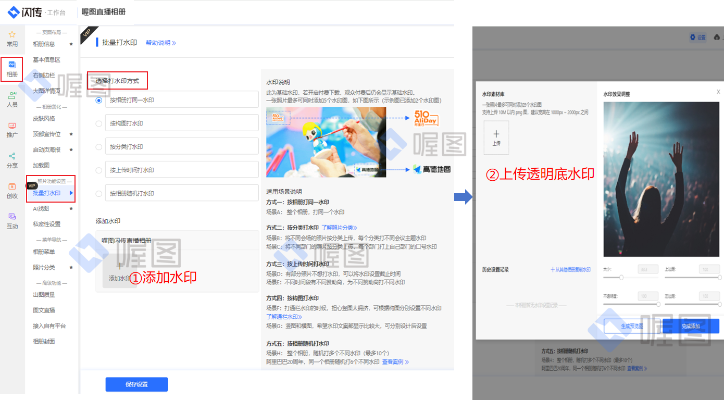Select 按分类打水印 radio option

99,147
